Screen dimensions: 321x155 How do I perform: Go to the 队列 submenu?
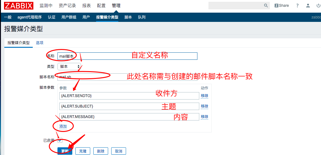pos(142,17)
